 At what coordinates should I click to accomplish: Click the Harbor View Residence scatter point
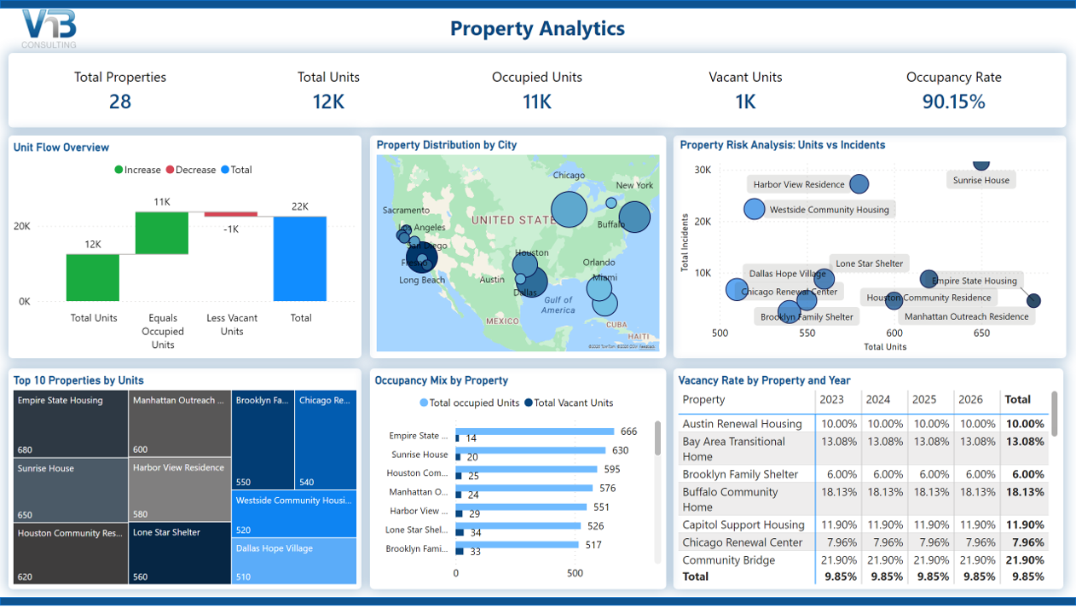click(x=859, y=184)
